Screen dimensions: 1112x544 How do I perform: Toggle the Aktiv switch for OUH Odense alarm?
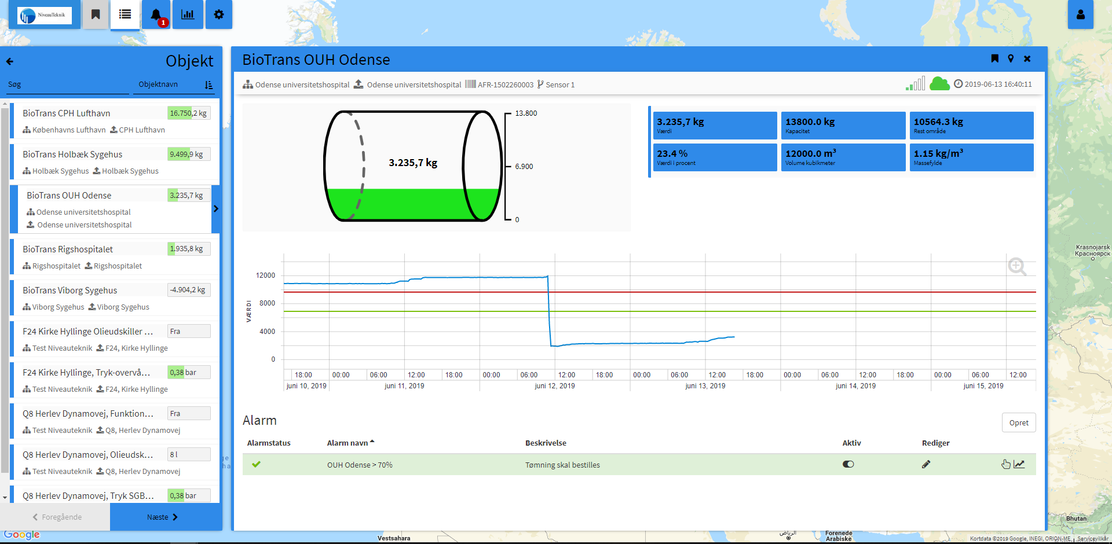848,464
